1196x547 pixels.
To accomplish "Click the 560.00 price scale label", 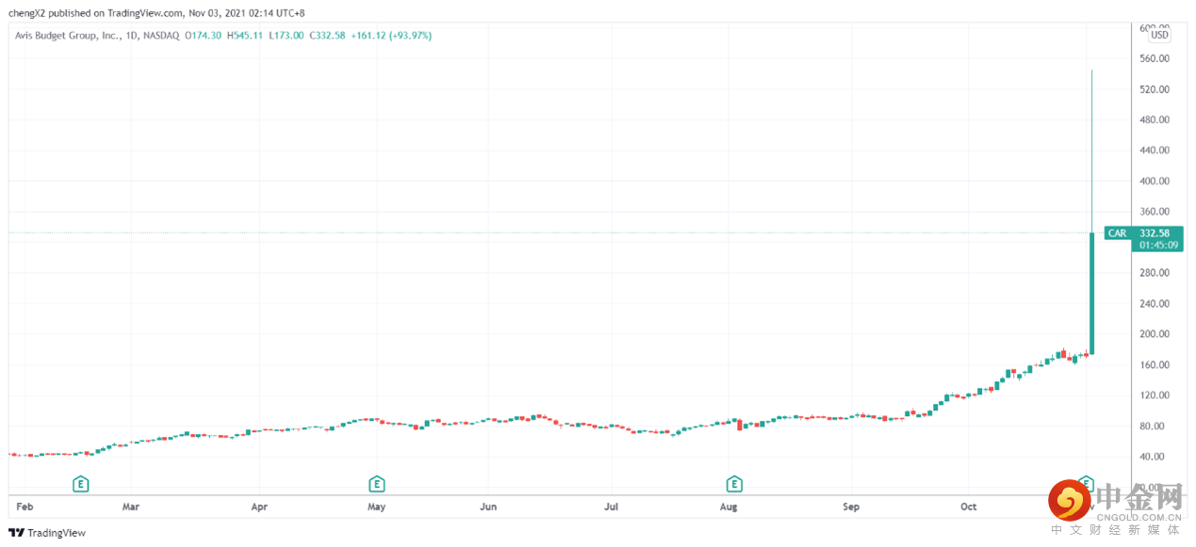I will pyautogui.click(x=1154, y=58).
